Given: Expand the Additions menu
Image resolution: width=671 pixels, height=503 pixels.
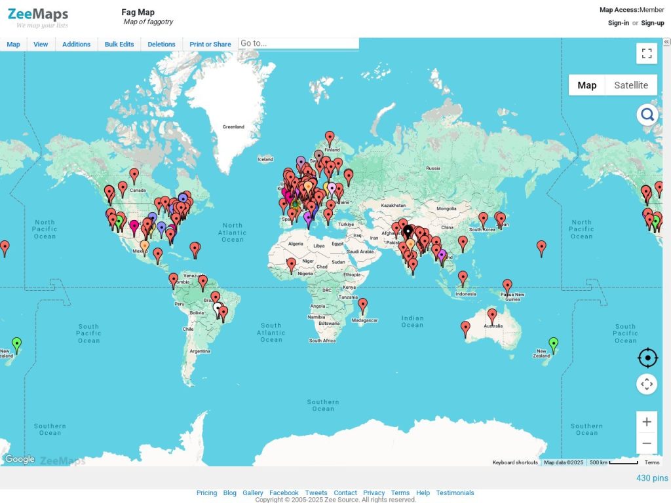Looking at the screenshot, I should pyautogui.click(x=76, y=45).
